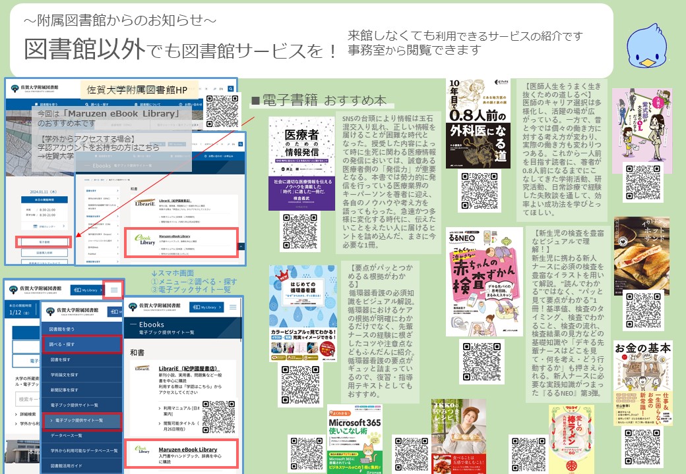Click the 和書 heading on smartphone Ebooks page
Viewport: 686px width, 474px height.
(x=137, y=353)
